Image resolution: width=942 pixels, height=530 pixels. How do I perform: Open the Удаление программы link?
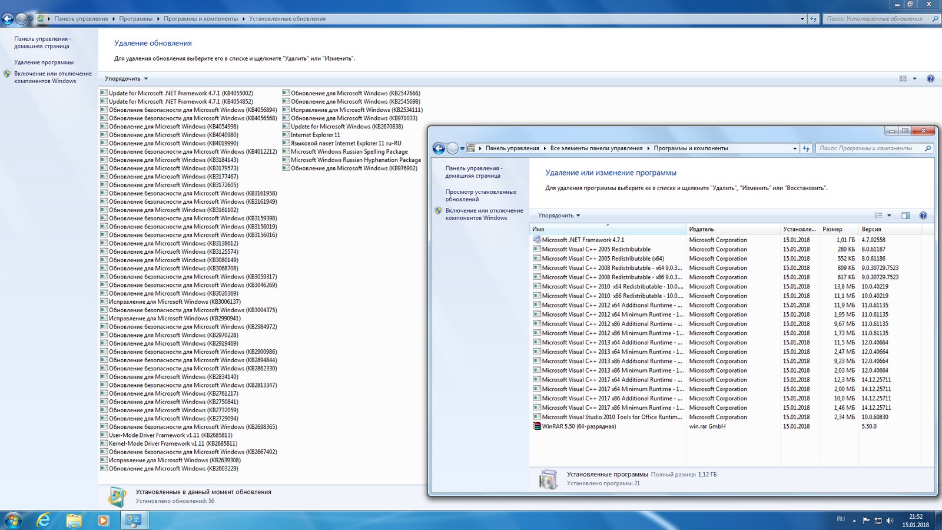coord(44,62)
